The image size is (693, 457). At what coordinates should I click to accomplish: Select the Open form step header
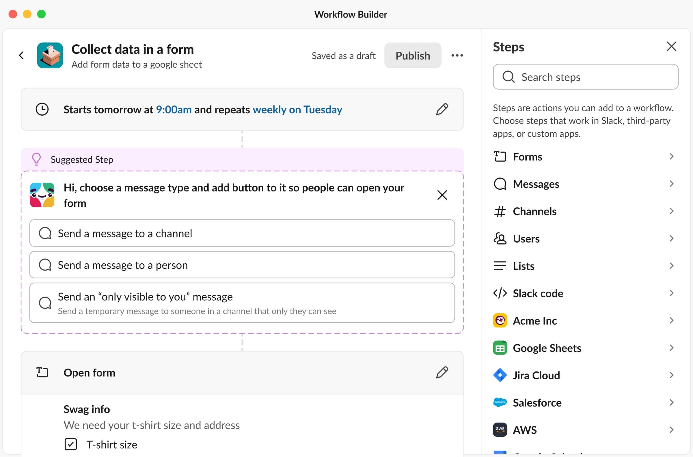pyautogui.click(x=242, y=373)
